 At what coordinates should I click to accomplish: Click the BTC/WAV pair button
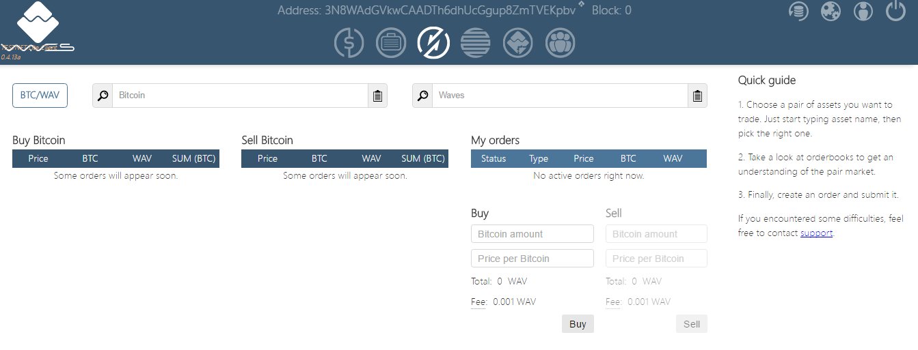40,96
